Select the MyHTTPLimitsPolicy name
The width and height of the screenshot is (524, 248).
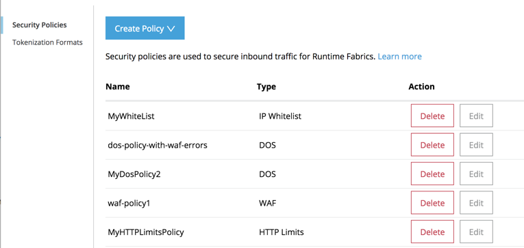[x=146, y=232]
